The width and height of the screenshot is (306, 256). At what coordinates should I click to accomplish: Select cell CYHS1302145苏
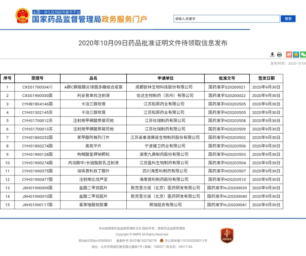pos(37,113)
